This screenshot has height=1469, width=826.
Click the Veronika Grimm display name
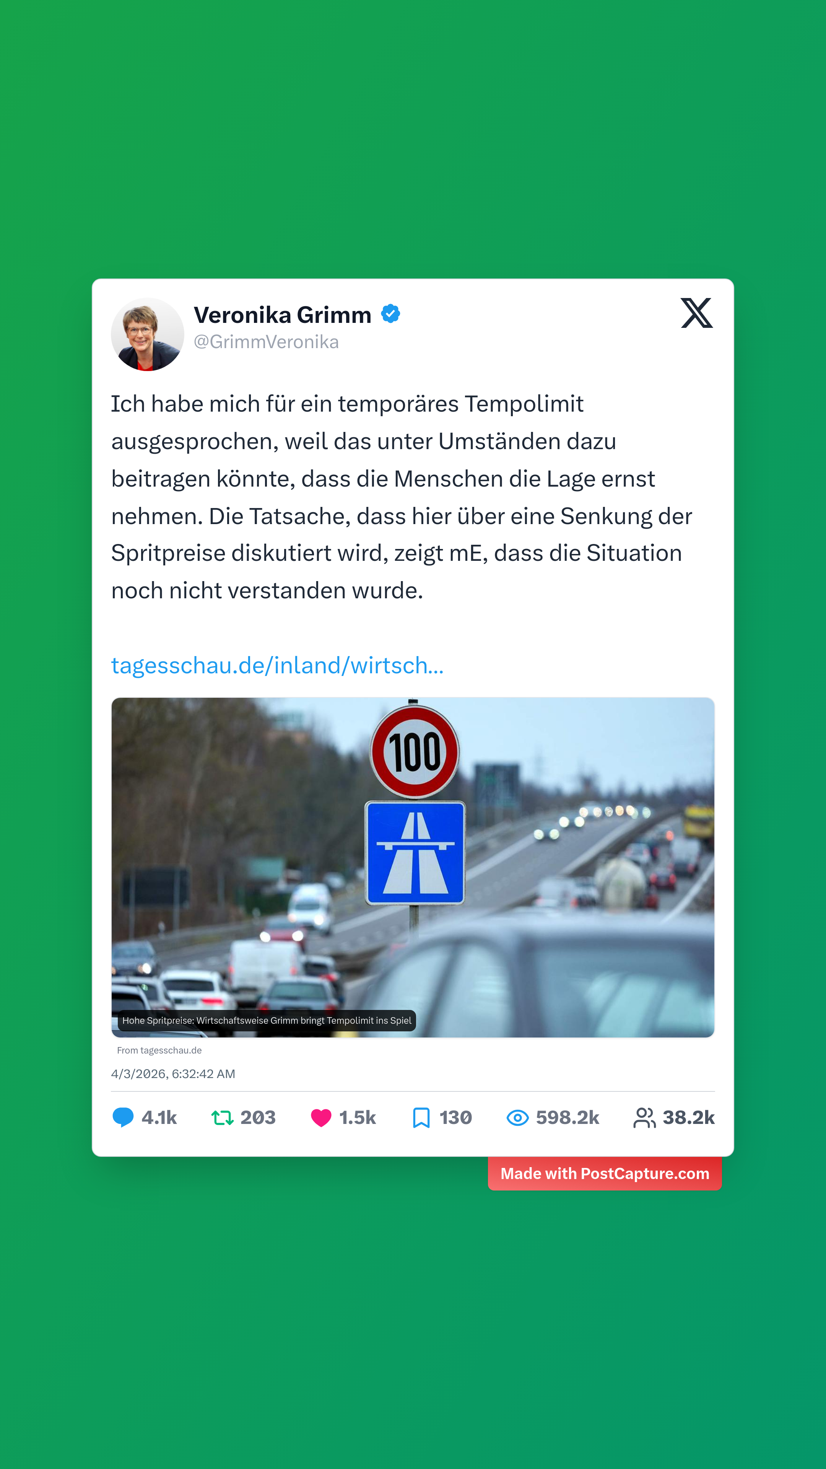click(x=283, y=315)
